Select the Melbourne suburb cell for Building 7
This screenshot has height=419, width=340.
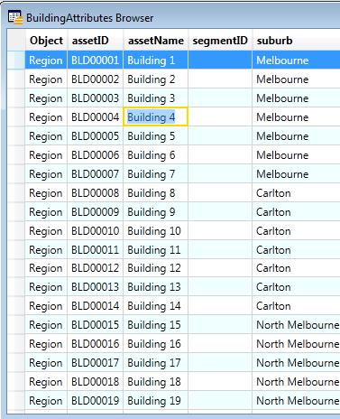[x=297, y=174]
